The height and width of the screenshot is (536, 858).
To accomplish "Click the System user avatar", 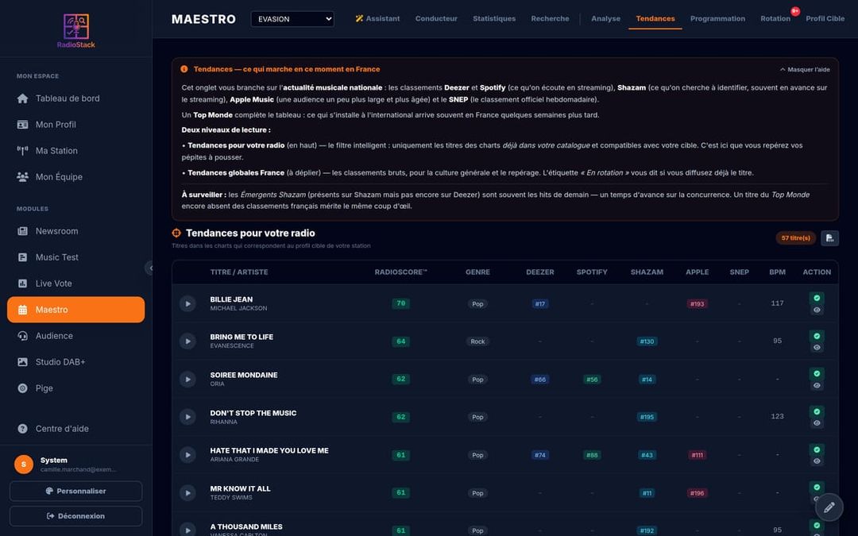I will tap(24, 465).
